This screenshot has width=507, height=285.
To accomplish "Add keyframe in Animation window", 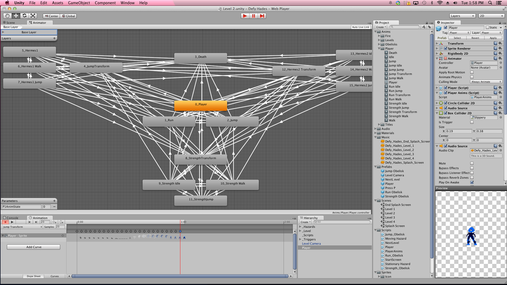I will point(54,222).
